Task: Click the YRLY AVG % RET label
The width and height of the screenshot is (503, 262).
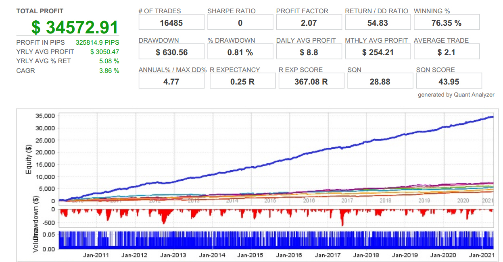Action: point(44,61)
